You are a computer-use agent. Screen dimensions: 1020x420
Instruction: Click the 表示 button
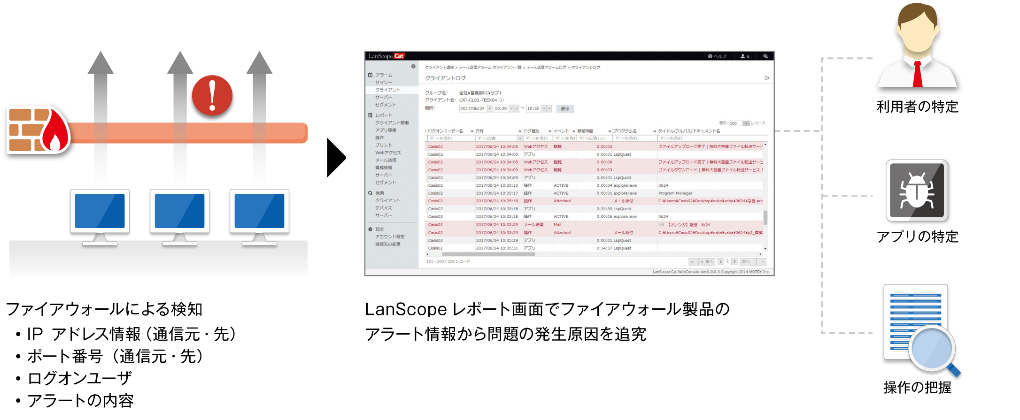point(565,108)
